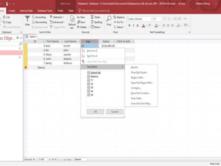Image resolution: width=221 pixels, height=166 pixels.
Task: Toggle the (Blanks) filter checkbox
Action: tap(89, 76)
